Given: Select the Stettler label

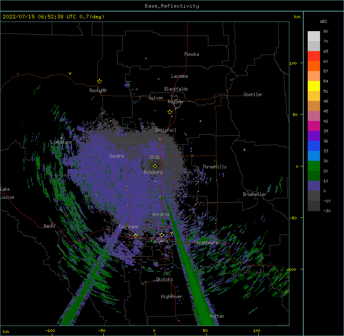Looking at the screenshot, I should [x=253, y=95].
